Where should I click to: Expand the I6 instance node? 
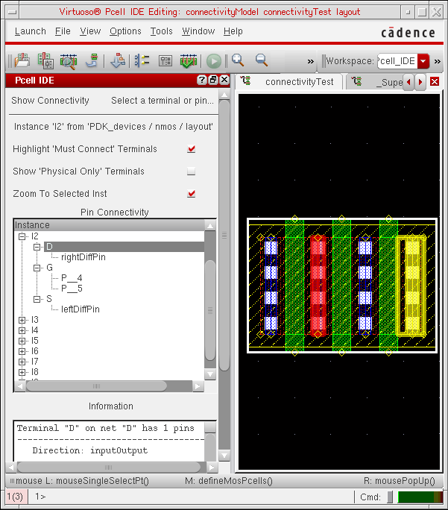(22, 351)
